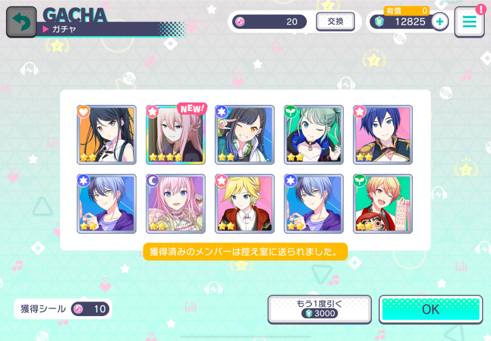Confirm results with the OK button

[431, 309]
